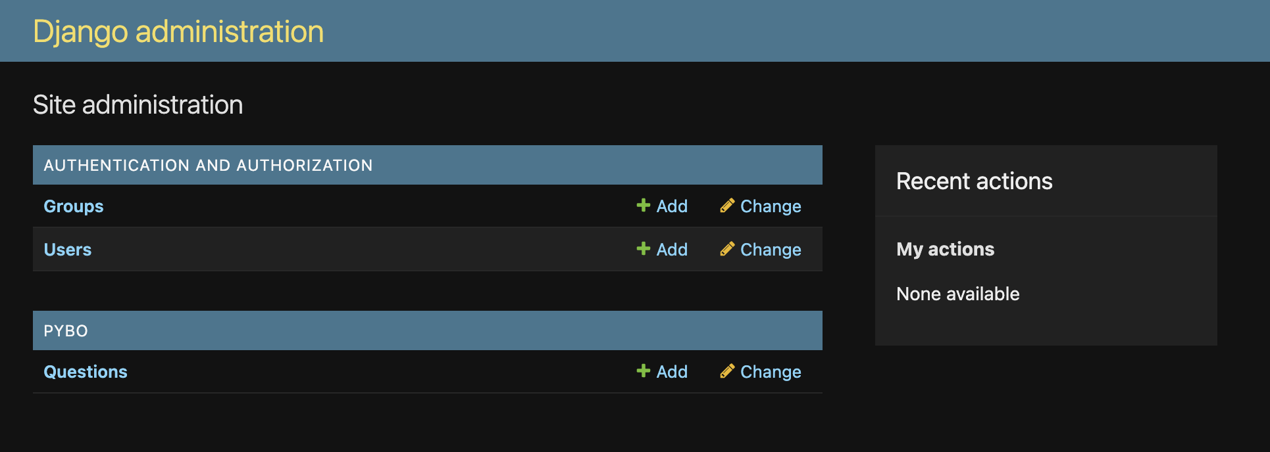Select the Change text link for Groups
The image size is (1270, 452).
(771, 206)
